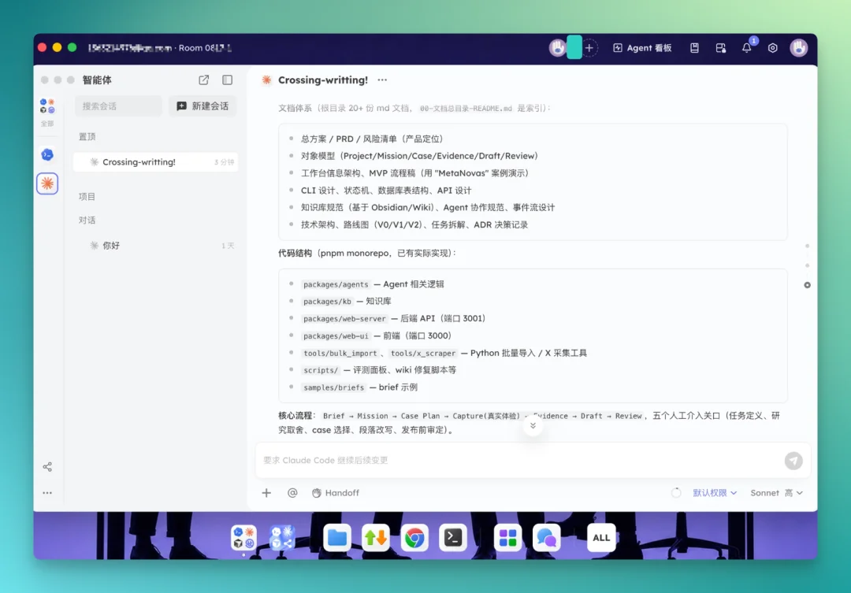
Task: Jump to the current message marker on scroll rail
Action: click(x=807, y=285)
